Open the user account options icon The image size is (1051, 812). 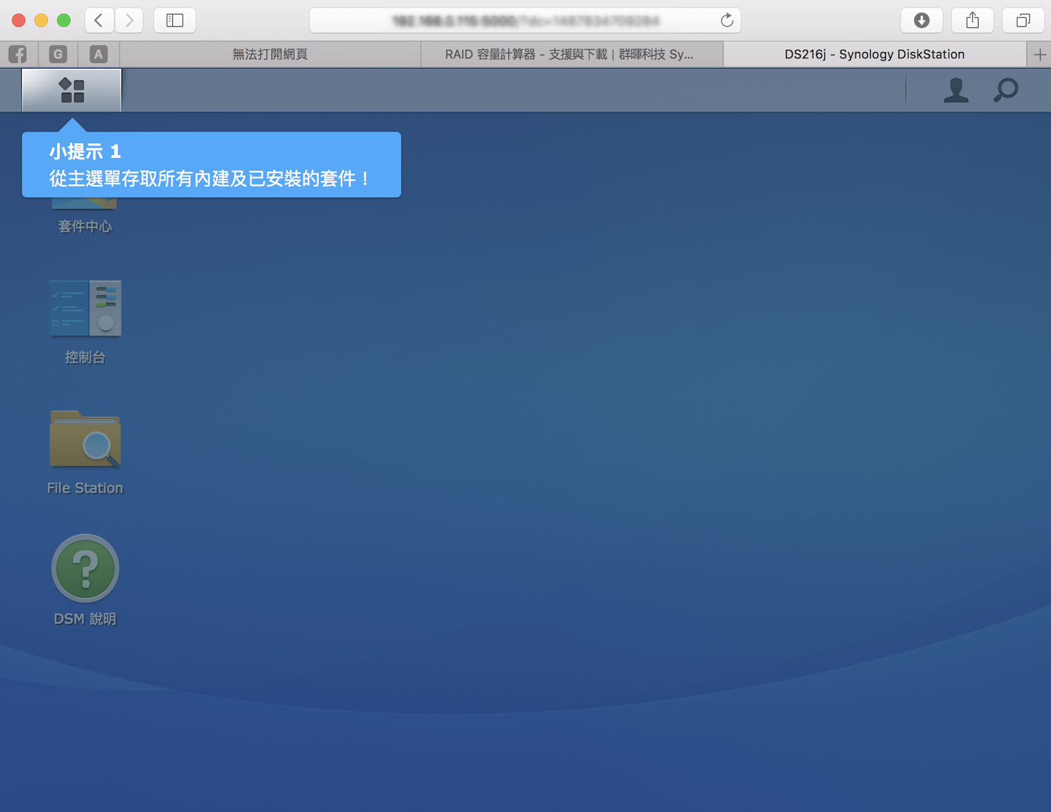956,90
